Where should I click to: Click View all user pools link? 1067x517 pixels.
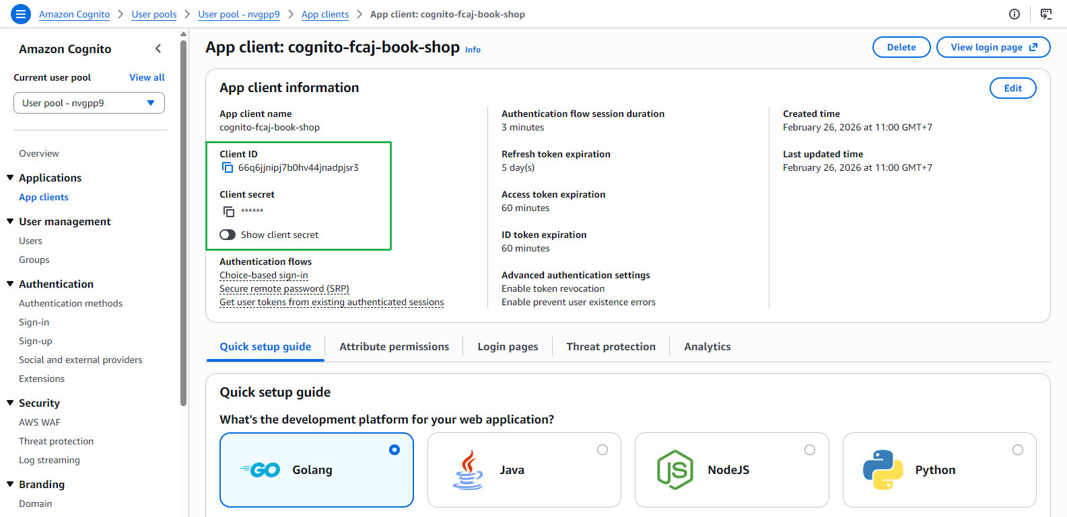click(147, 77)
